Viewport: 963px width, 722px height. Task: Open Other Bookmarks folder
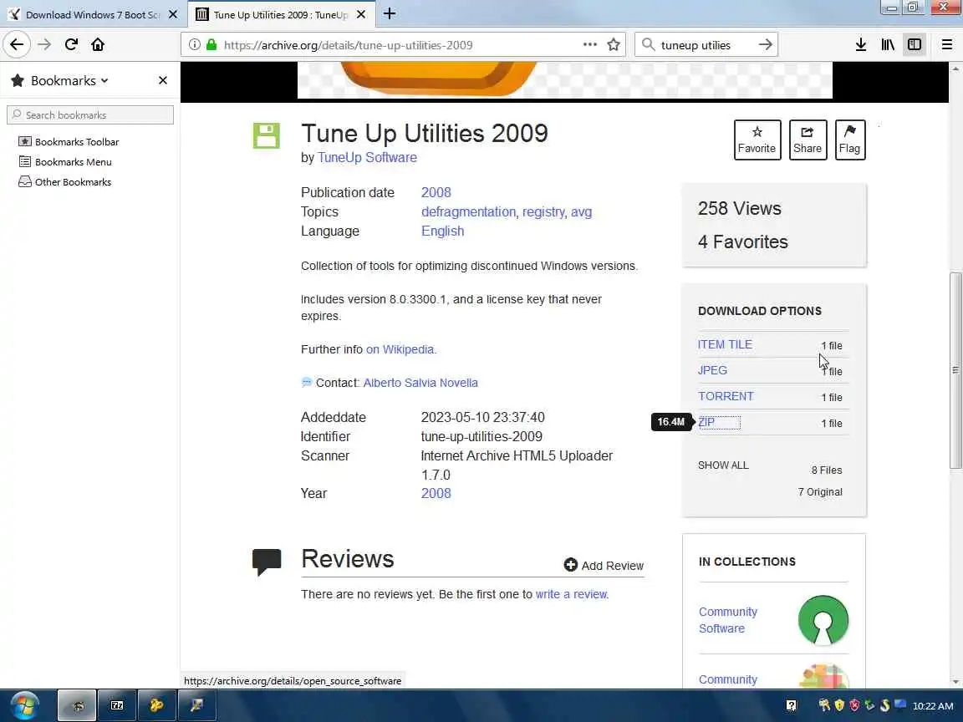(65, 181)
